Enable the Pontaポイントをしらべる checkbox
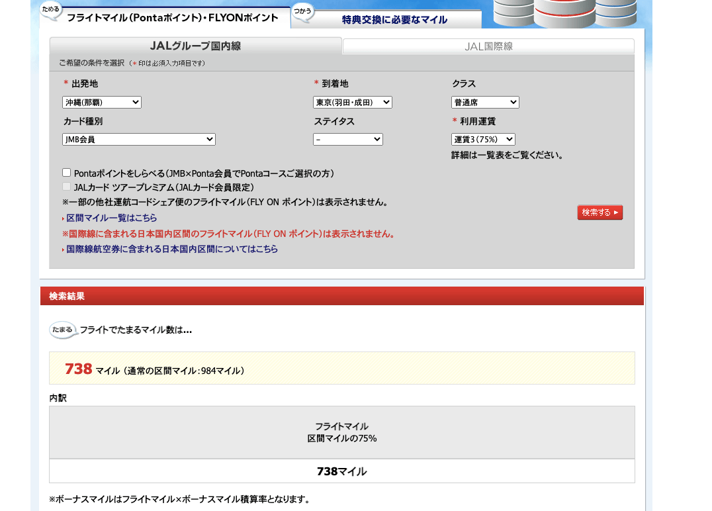Image resolution: width=712 pixels, height=511 pixels. 67,173
